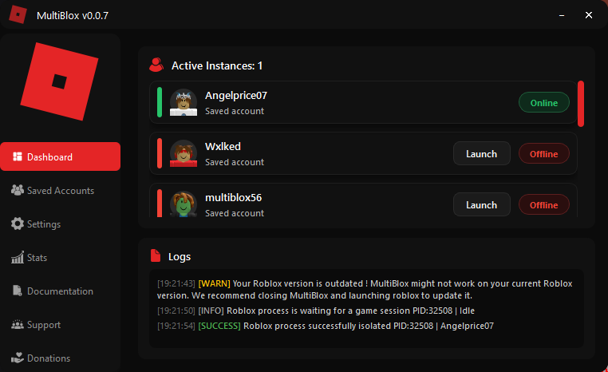Click the Online status badge for Angelprice07
This screenshot has width=608, height=372.
[x=544, y=102]
